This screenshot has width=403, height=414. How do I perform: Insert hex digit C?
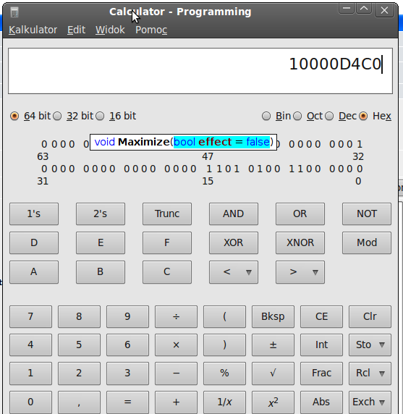[x=167, y=272]
